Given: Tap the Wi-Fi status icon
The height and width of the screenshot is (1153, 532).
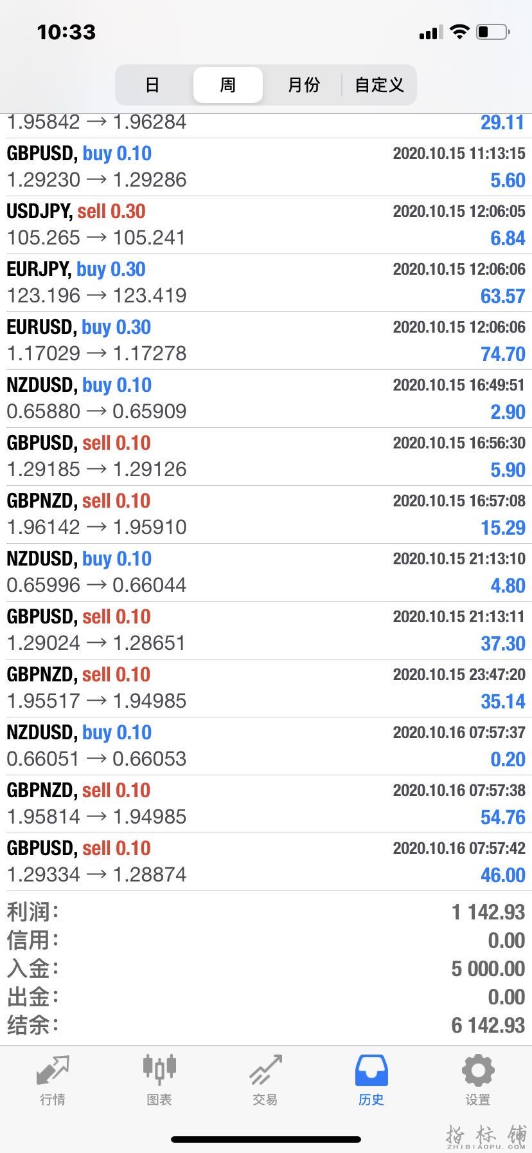Looking at the screenshot, I should pyautogui.click(x=459, y=32).
